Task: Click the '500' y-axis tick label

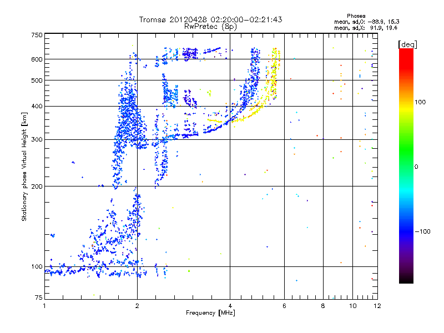Action: pos(37,80)
